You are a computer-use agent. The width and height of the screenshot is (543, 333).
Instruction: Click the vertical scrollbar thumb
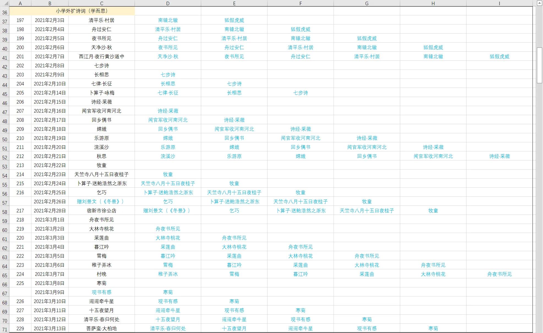[x=539, y=65]
